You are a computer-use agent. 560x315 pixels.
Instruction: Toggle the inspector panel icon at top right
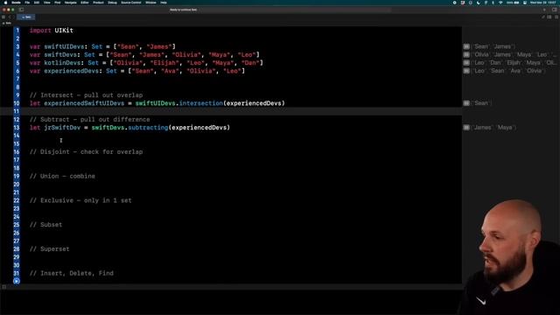(x=554, y=10)
